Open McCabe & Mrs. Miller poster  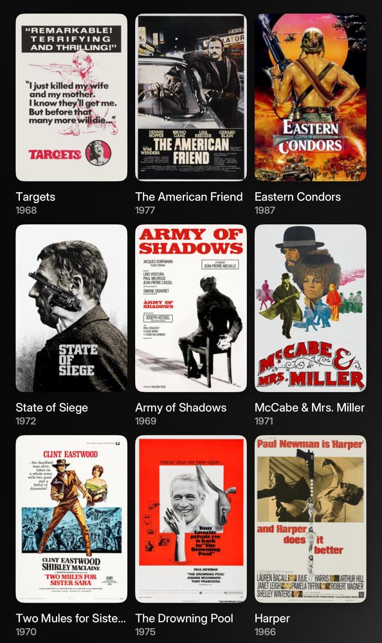[311, 309]
